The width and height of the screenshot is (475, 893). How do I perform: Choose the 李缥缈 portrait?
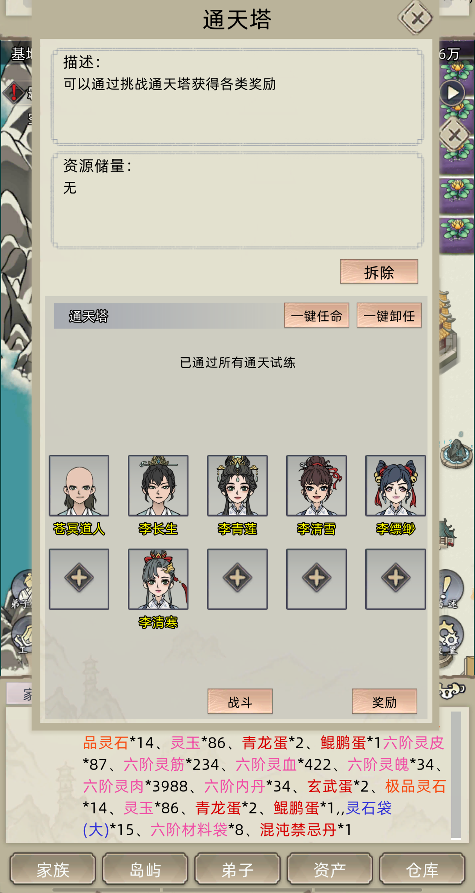(395, 486)
